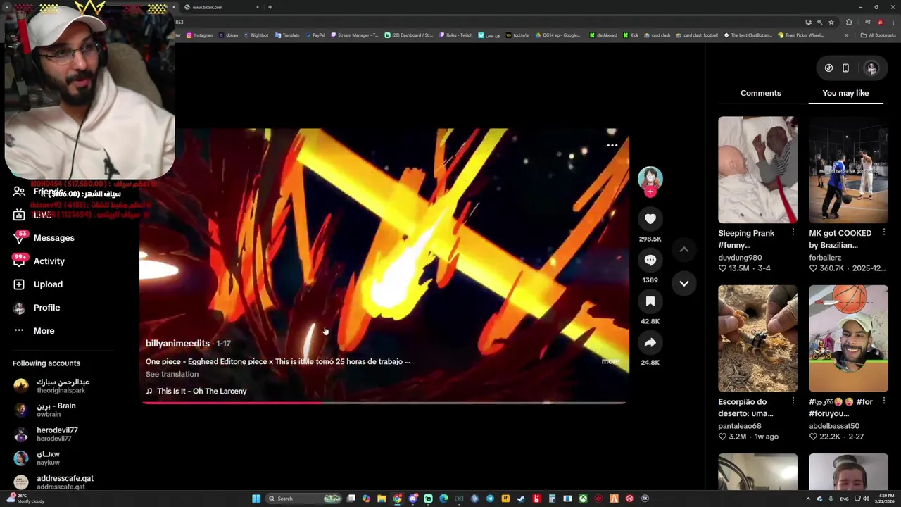Go to the next video with down chevron
The width and height of the screenshot is (901, 507).
click(x=683, y=283)
